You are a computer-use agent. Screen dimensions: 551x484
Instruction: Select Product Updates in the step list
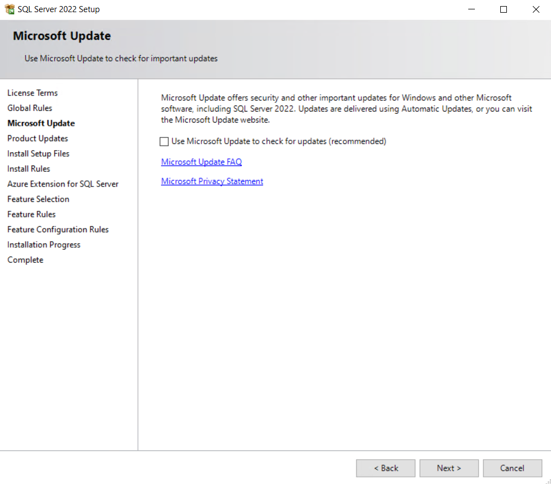(x=38, y=139)
